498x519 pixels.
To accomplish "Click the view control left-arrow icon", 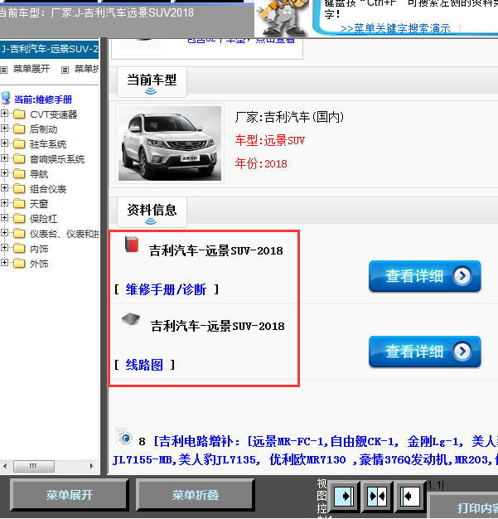I will point(409,496).
